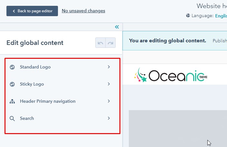This screenshot has width=227, height=147.
Task: Expand Search using its right chevron
Action: pos(109,118)
